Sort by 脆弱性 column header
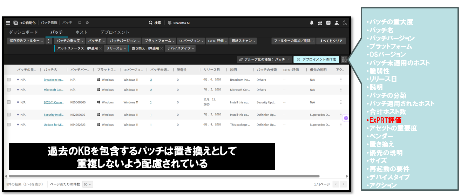The width and height of the screenshot is (461, 195). (x=182, y=70)
